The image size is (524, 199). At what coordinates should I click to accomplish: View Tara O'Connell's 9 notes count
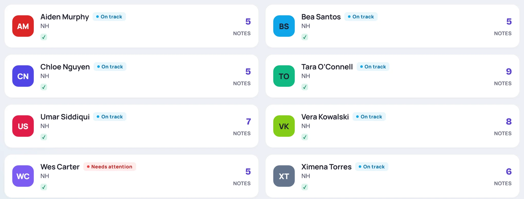pyautogui.click(x=509, y=71)
